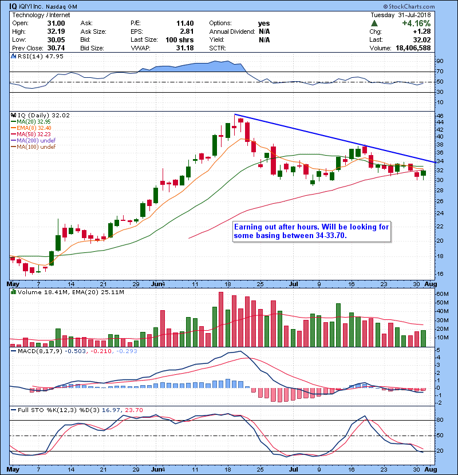Image resolution: width=458 pixels, height=475 pixels.
Task: Select the EMA(8) 32.40 legend entry
Action: (x=31, y=128)
